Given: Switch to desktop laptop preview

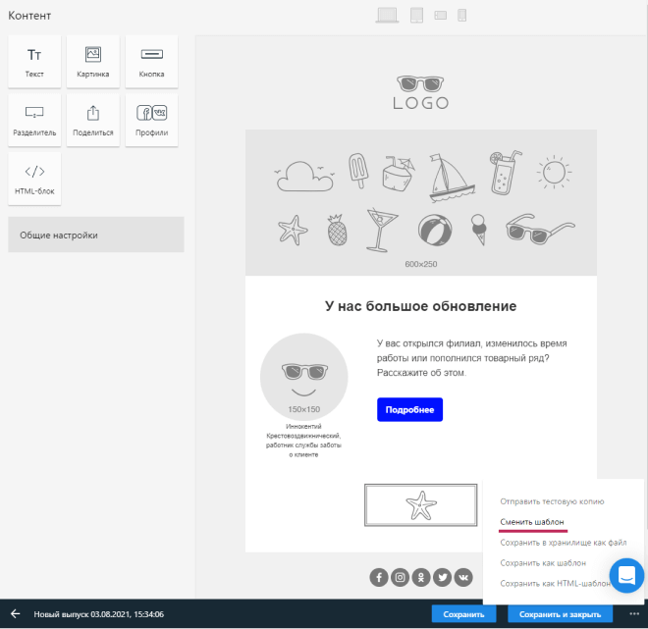Looking at the screenshot, I should [388, 15].
